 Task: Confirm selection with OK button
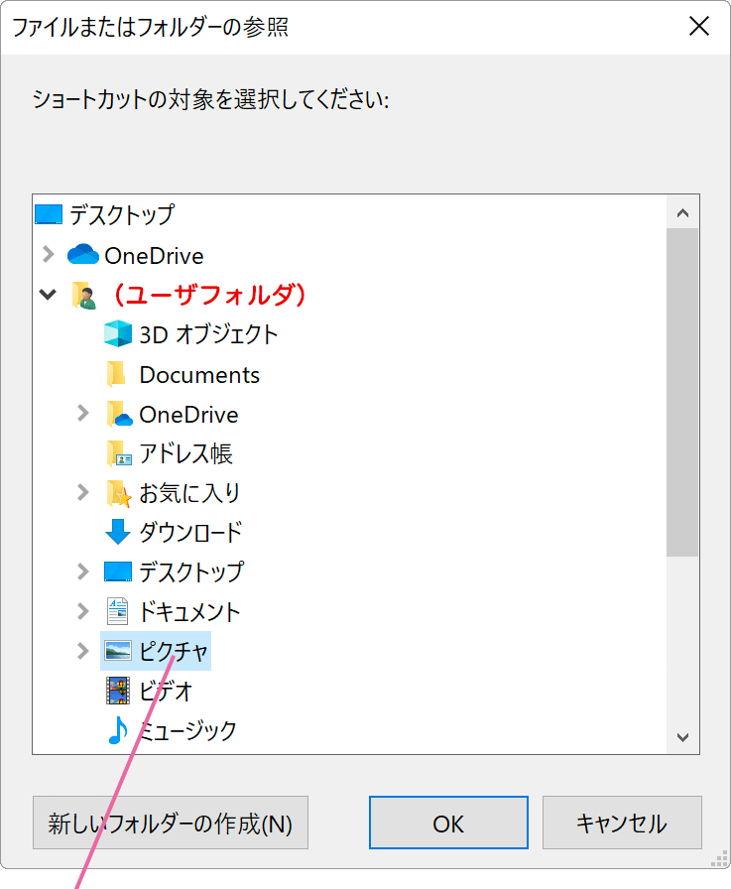pyautogui.click(x=448, y=823)
